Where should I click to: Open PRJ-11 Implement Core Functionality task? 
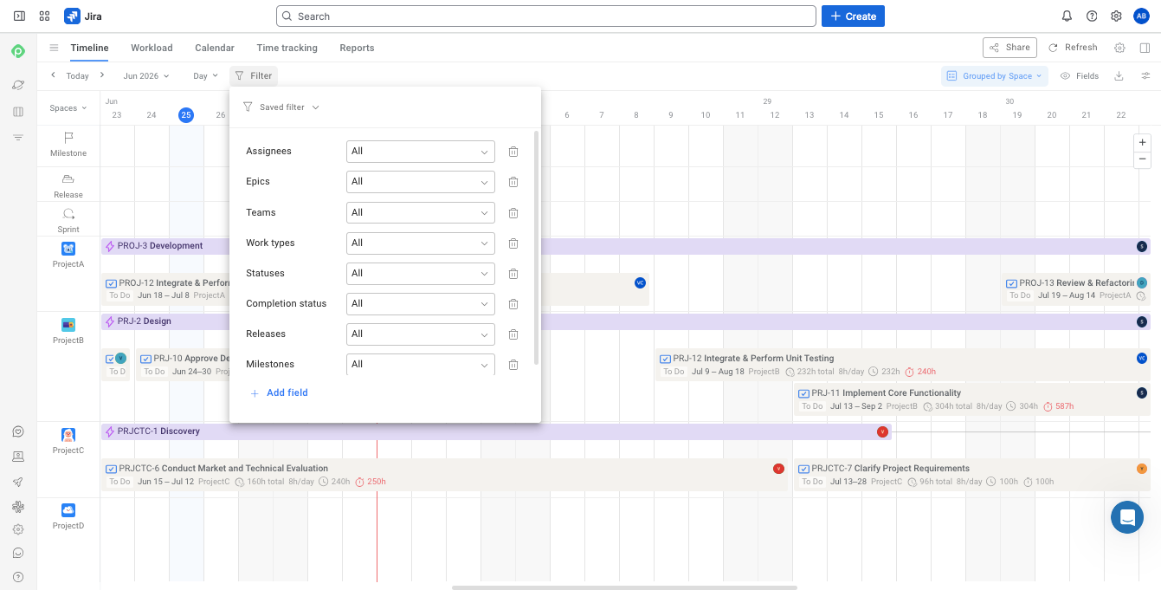click(971, 399)
